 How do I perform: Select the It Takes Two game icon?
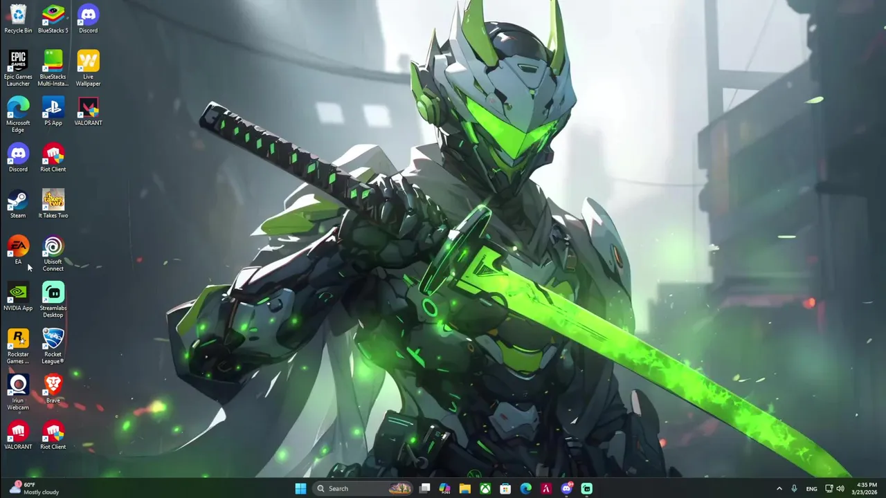pos(53,204)
